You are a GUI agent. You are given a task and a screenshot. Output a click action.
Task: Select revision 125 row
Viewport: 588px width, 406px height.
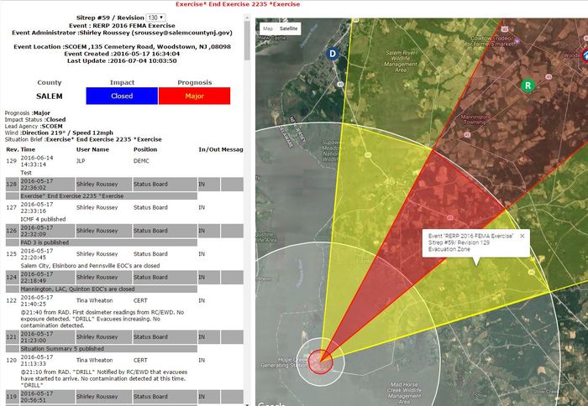coord(124,254)
